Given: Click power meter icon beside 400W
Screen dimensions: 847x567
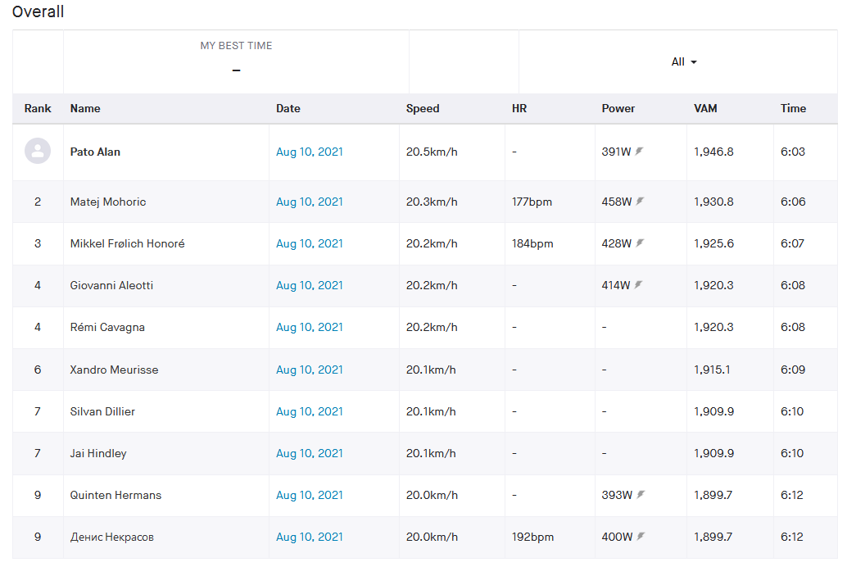Looking at the screenshot, I should [x=641, y=536].
